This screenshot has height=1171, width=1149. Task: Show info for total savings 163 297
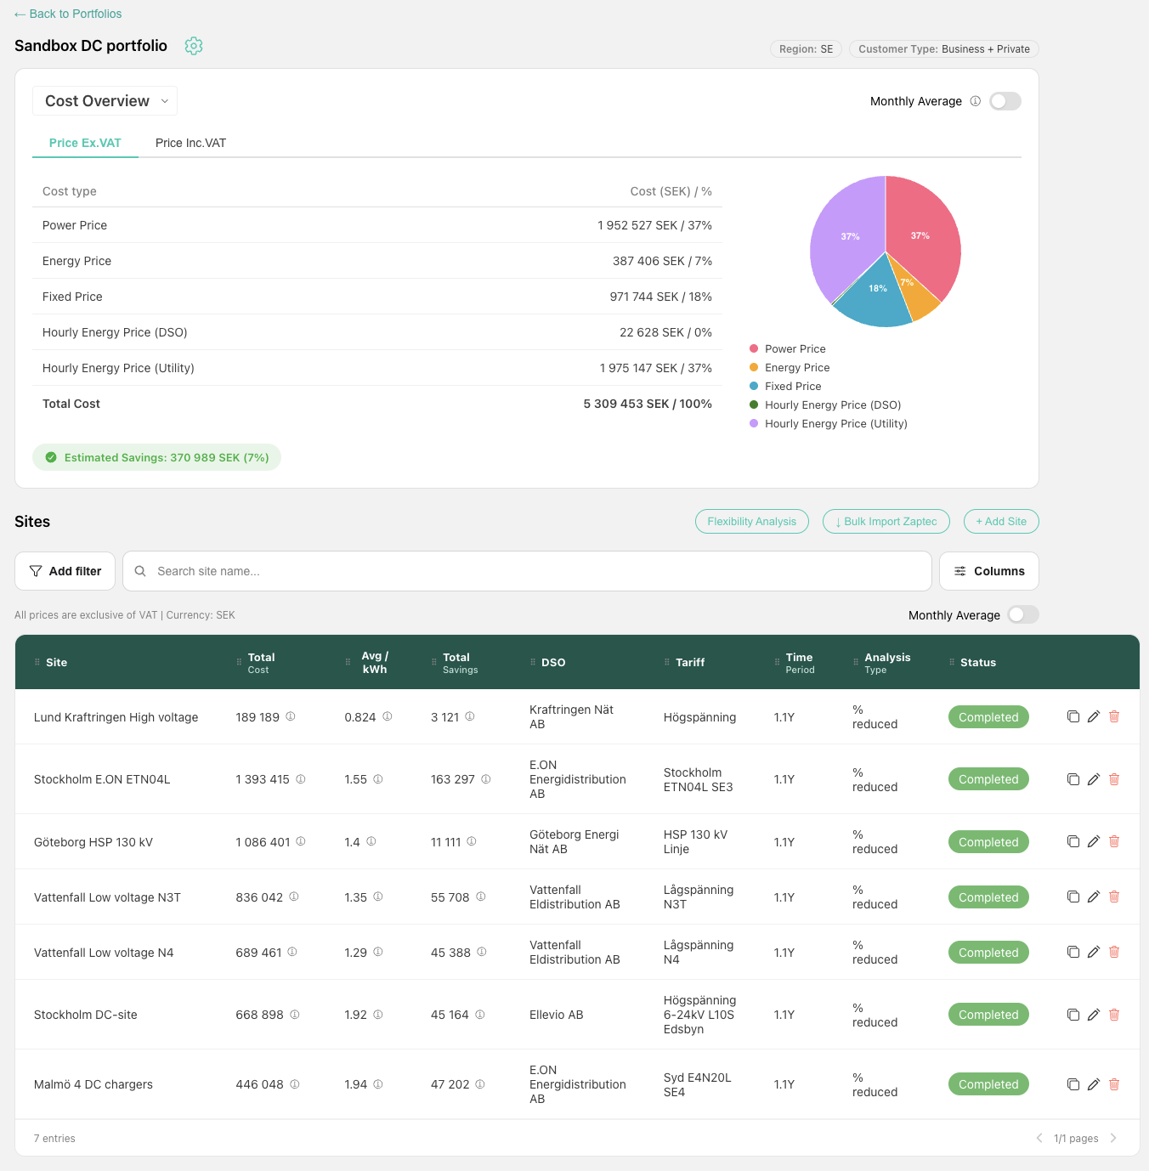pos(486,778)
